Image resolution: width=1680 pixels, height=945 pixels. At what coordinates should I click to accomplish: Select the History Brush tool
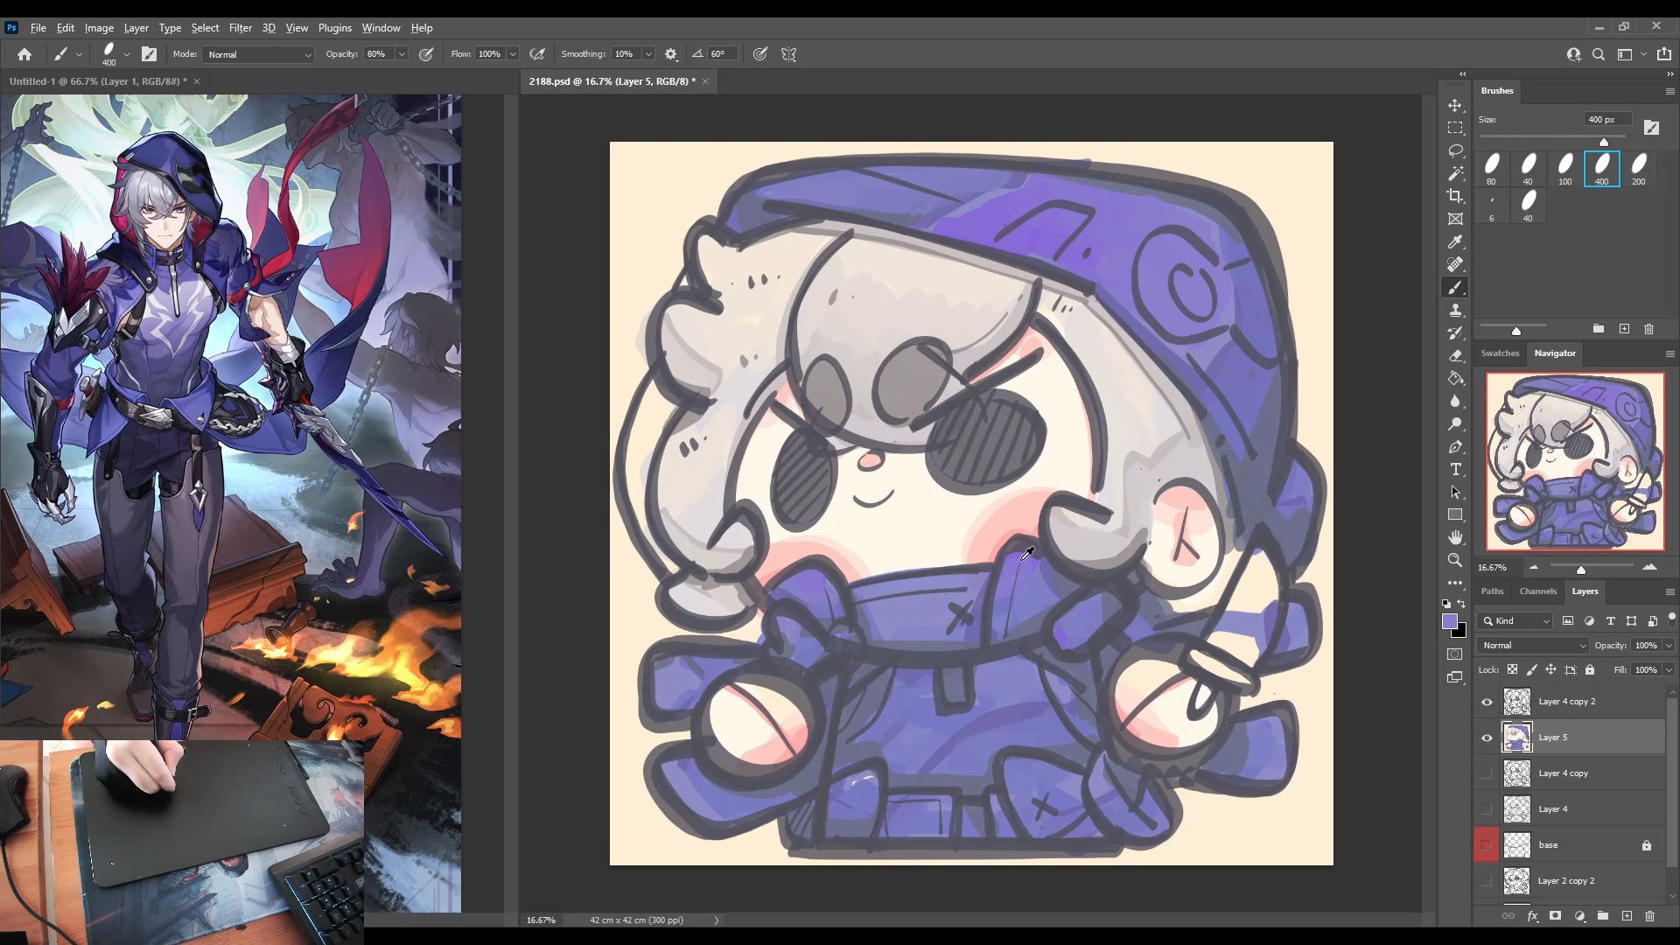(1455, 333)
